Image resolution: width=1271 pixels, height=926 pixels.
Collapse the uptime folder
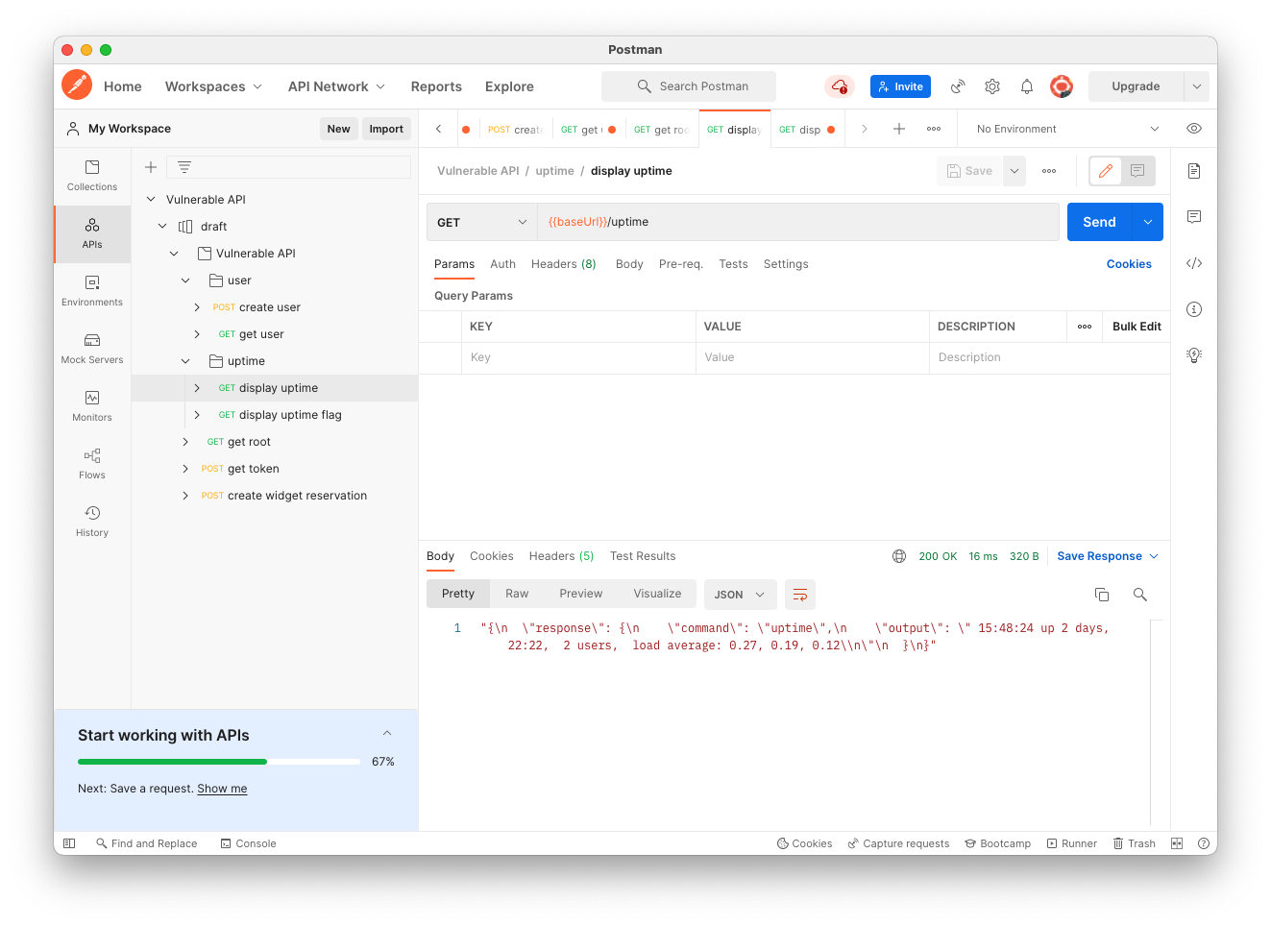[185, 361]
